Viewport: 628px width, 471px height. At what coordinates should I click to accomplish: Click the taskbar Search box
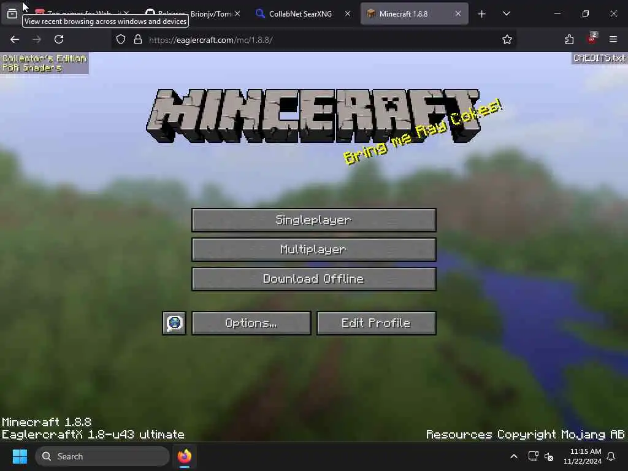tap(102, 456)
